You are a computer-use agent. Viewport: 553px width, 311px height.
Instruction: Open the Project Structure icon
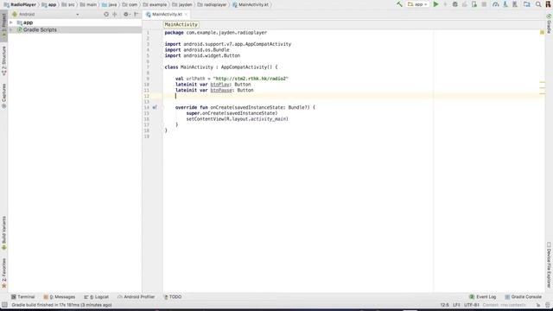pos(526,4)
